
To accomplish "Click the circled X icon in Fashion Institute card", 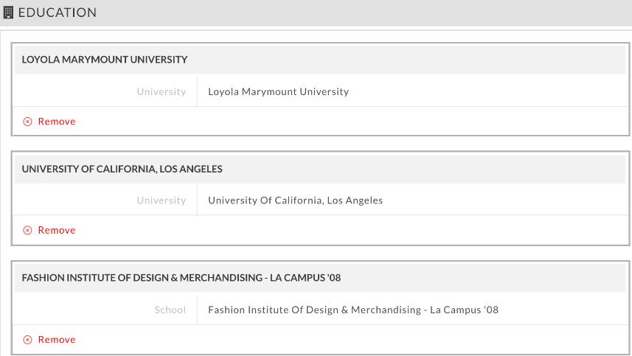I will [x=27, y=340].
